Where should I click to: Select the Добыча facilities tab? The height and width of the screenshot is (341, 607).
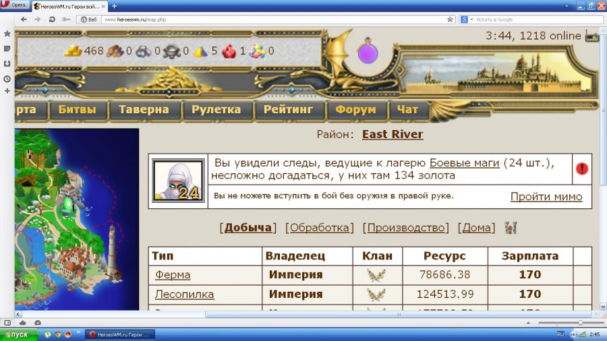pos(248,227)
